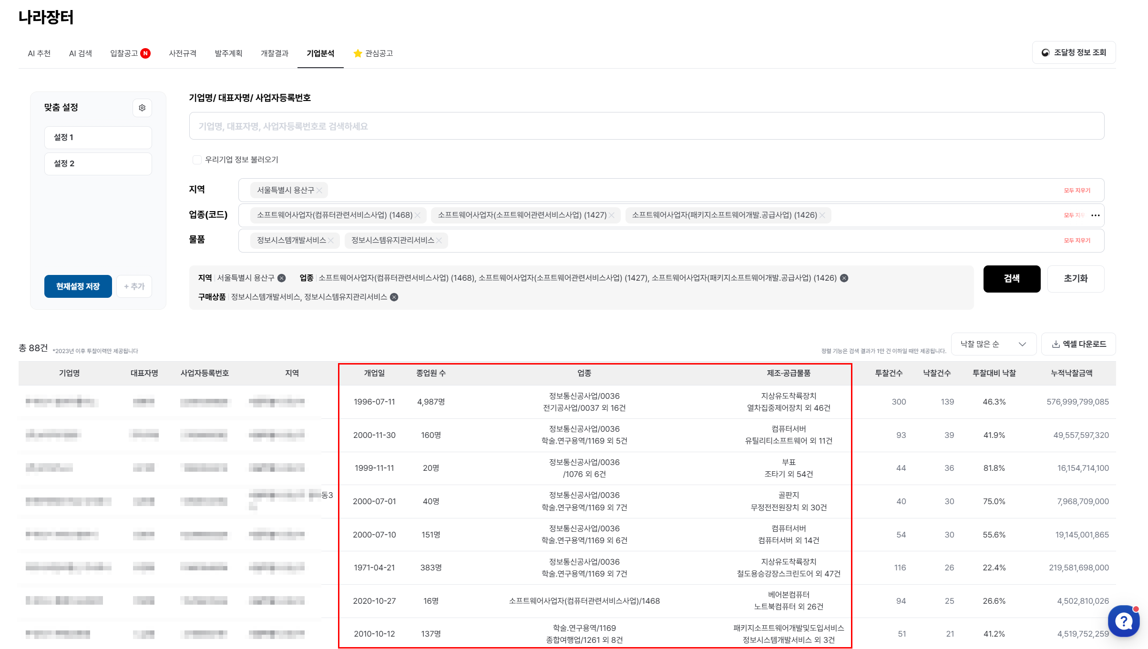Enable 우리기업 정보 불러오기 checkbox
Viewport: 1148px width, 649px height.
pyautogui.click(x=197, y=160)
